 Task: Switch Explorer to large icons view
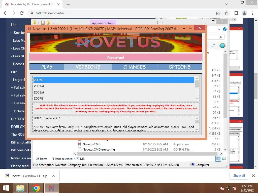(224, 159)
